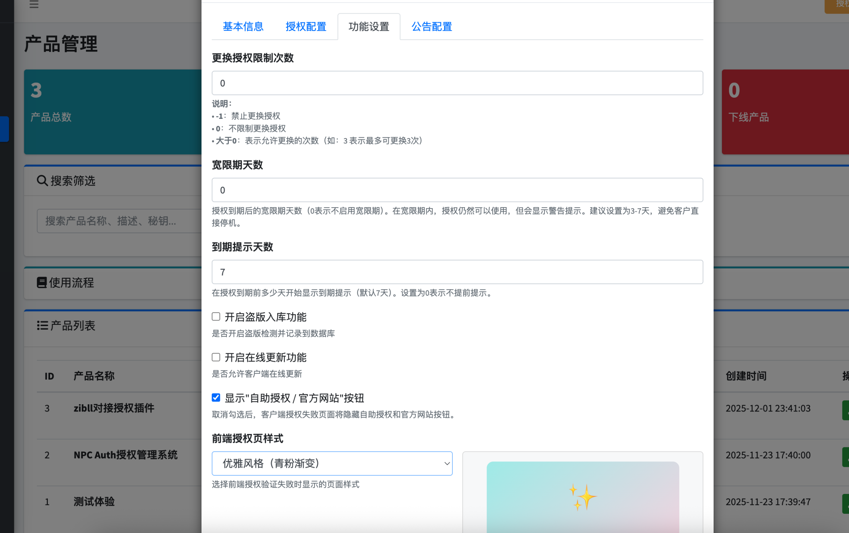
Task: Click the list icon beside 产品列表 header
Action: 41,325
